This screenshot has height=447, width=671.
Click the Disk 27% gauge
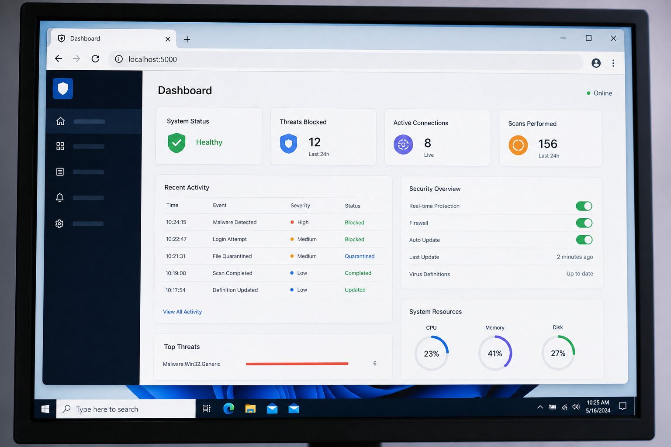tap(558, 353)
